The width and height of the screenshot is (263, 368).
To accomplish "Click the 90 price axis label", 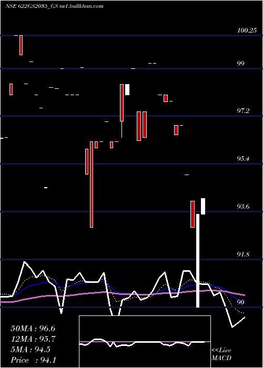I will point(241,302).
